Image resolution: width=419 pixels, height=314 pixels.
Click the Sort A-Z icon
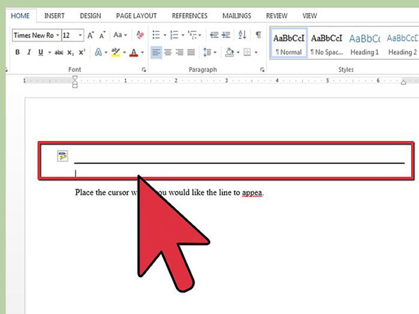point(242,35)
